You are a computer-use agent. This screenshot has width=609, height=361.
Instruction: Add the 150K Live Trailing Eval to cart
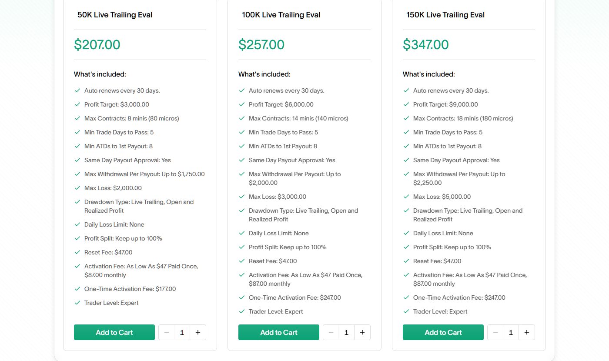443,332
